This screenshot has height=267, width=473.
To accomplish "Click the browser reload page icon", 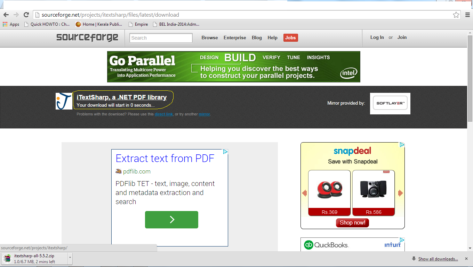I will [26, 15].
